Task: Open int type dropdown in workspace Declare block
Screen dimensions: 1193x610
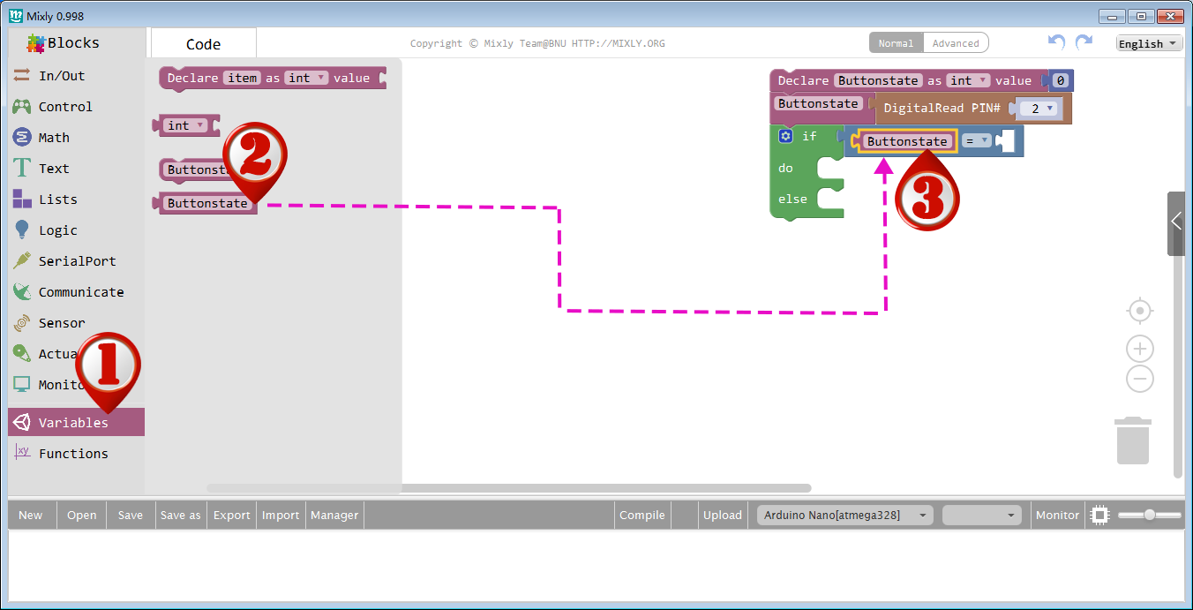Action: pos(968,80)
